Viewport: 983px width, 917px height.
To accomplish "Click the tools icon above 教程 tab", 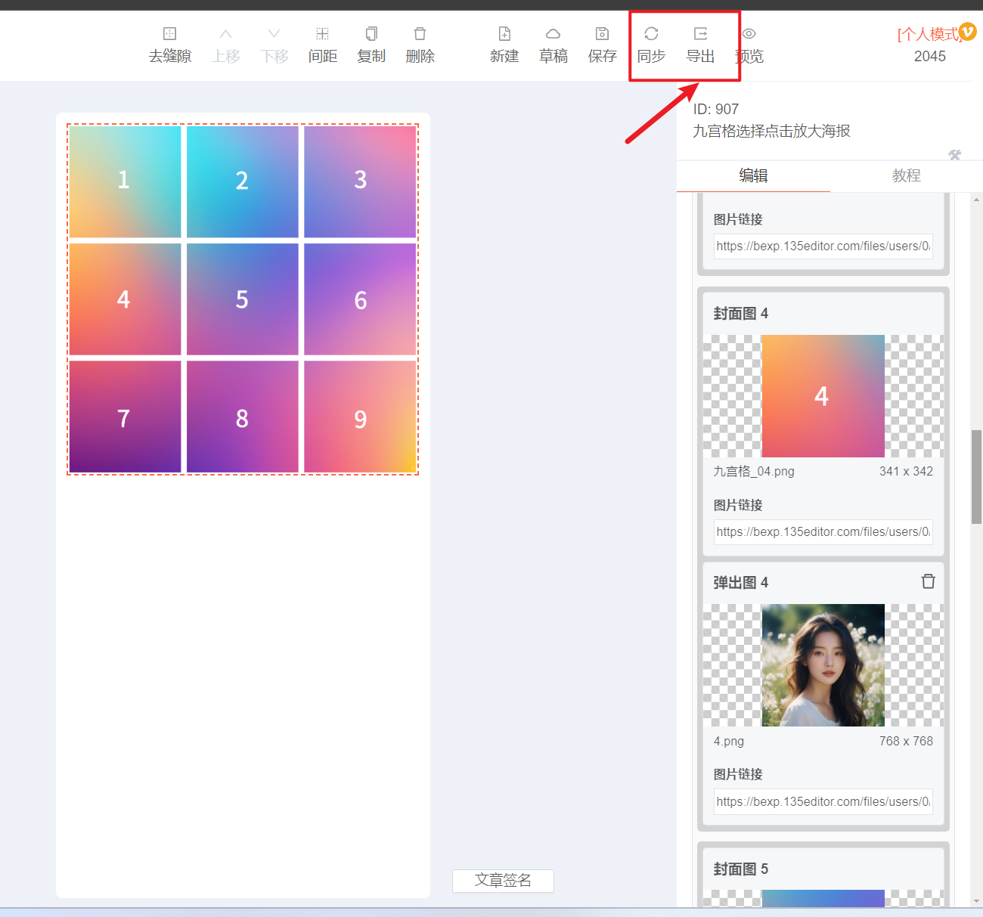I will 955,155.
